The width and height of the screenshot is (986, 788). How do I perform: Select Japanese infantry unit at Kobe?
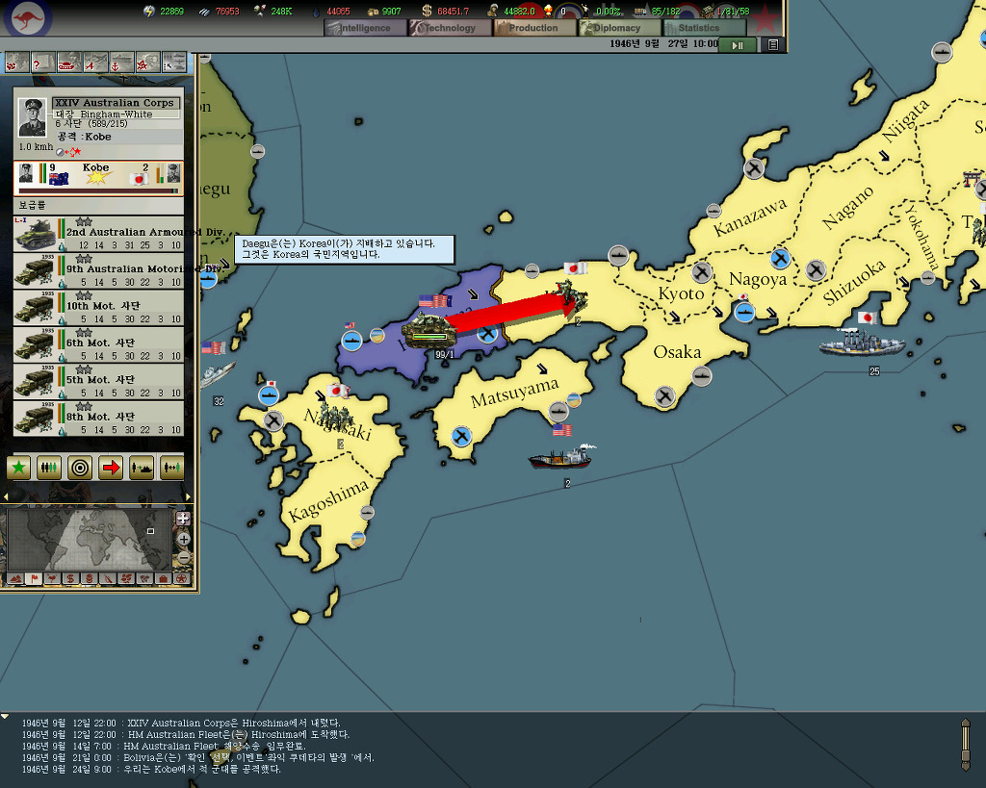tap(571, 296)
